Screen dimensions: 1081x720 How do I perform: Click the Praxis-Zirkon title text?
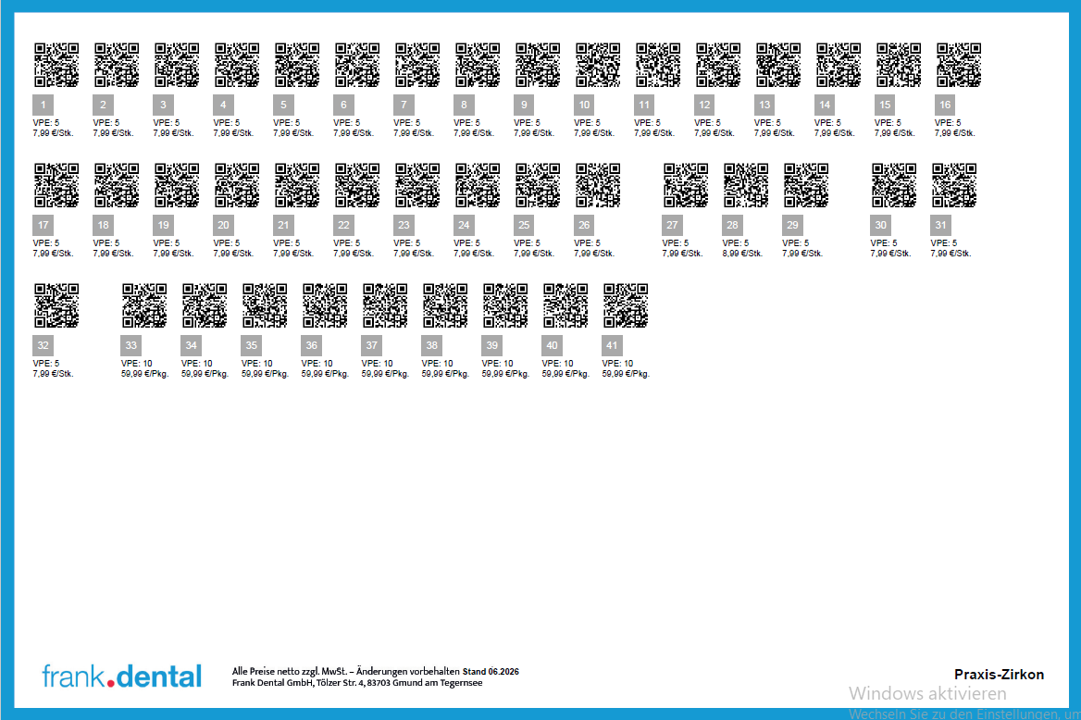tap(999, 675)
